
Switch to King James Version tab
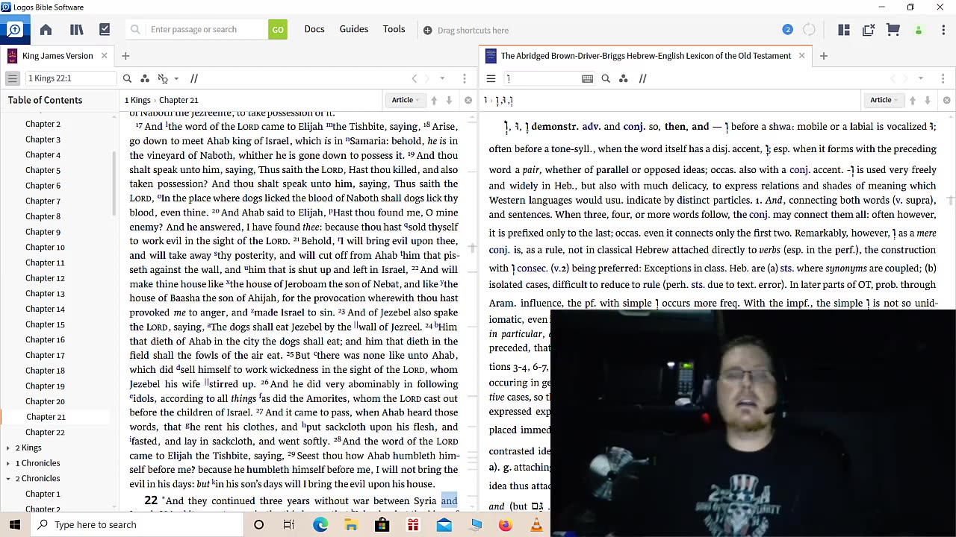click(x=58, y=56)
